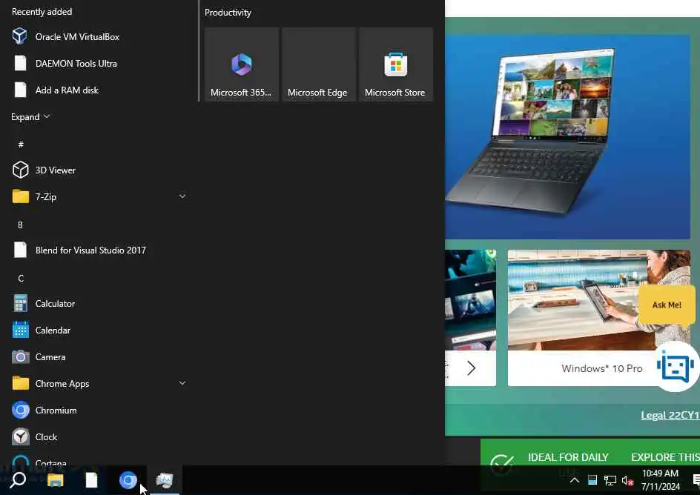Expand the Recently added list
The width and height of the screenshot is (700, 495).
pos(30,117)
